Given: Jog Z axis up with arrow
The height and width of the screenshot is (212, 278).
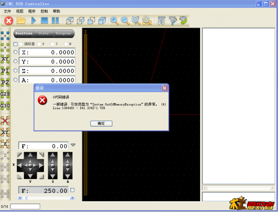Looking at the screenshot, I should [53, 155].
